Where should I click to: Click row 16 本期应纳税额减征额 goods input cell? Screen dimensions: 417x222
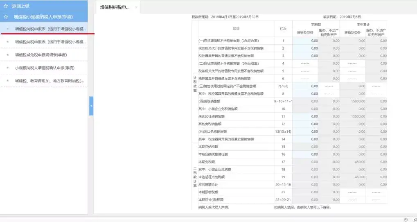[305, 154]
